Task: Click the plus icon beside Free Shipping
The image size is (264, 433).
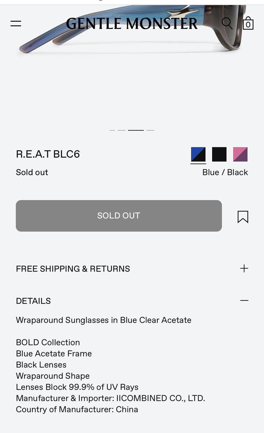Action: click(x=244, y=268)
